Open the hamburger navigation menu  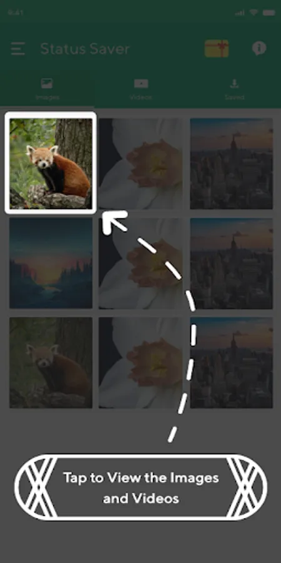point(18,48)
